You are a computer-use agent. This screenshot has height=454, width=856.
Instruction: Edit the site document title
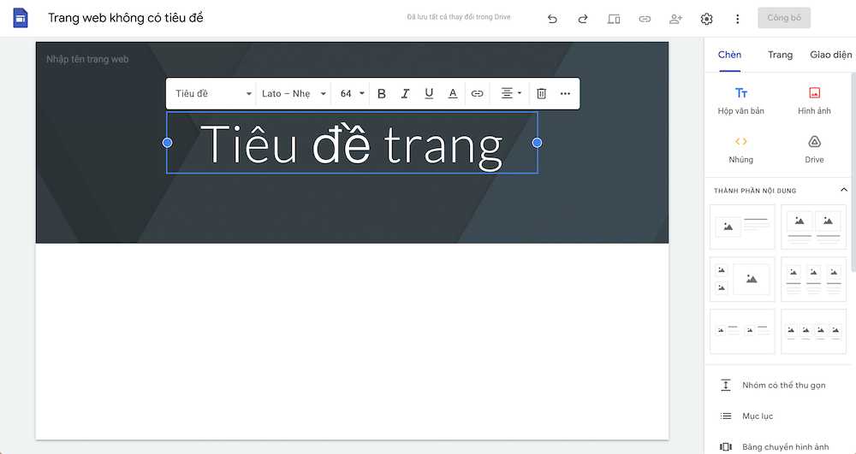click(x=126, y=18)
